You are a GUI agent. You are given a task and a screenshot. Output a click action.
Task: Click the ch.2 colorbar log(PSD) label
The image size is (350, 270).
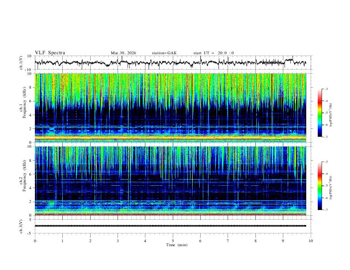click(331, 187)
